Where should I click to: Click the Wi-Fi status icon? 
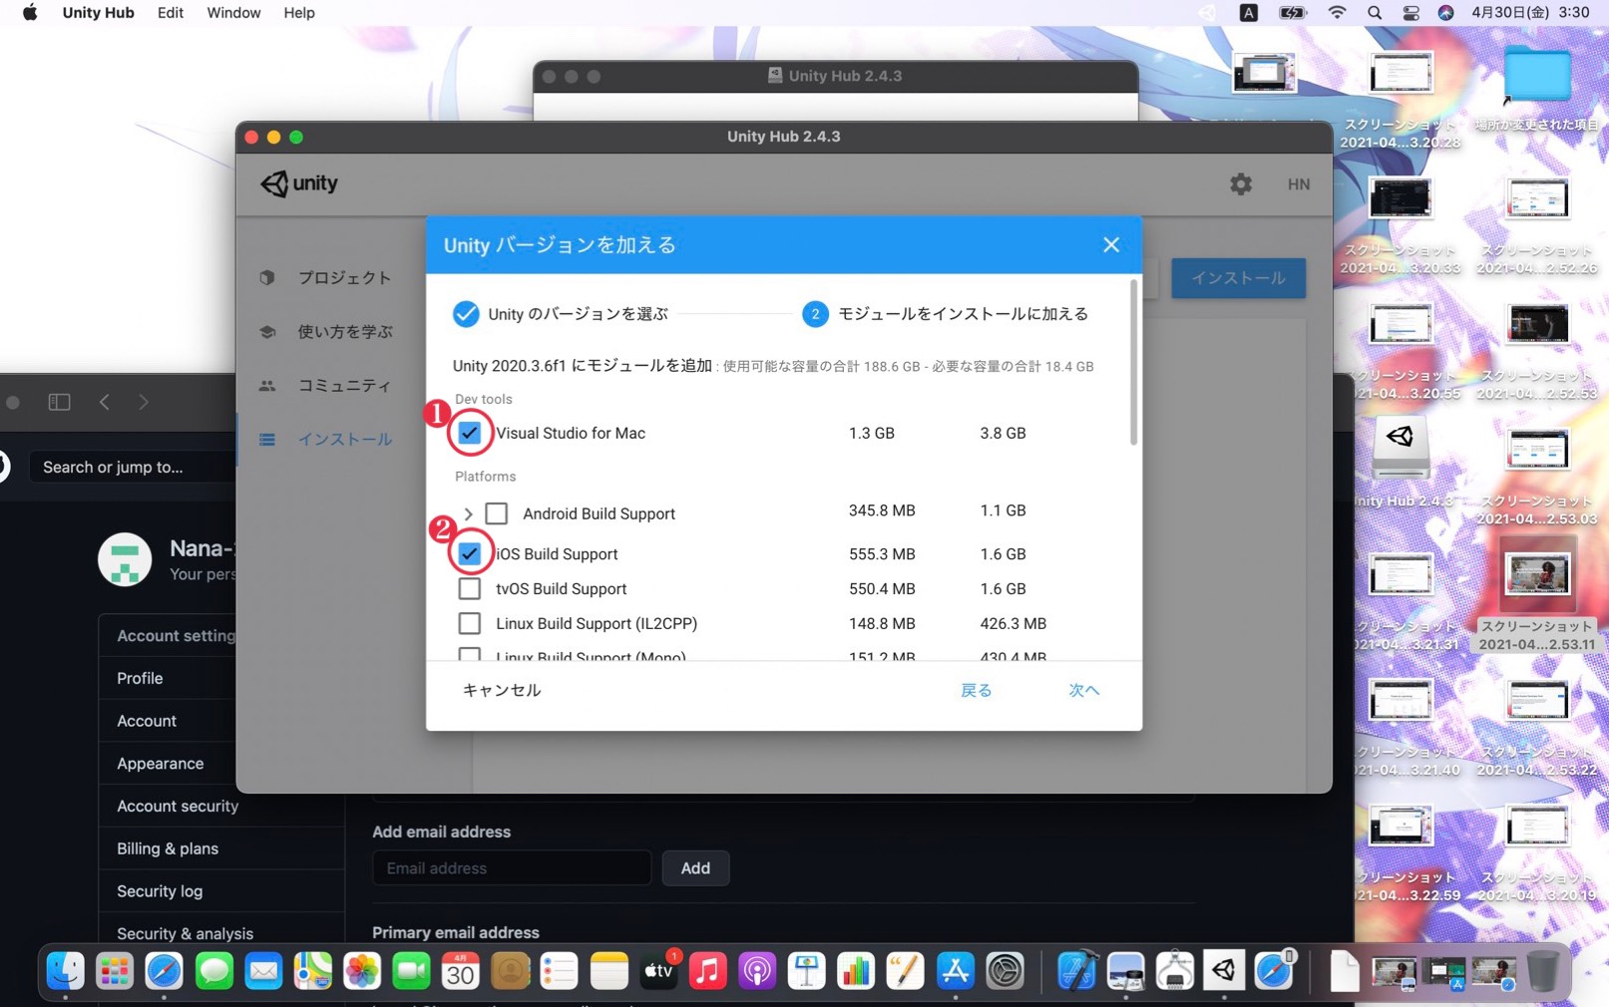[x=1337, y=13]
